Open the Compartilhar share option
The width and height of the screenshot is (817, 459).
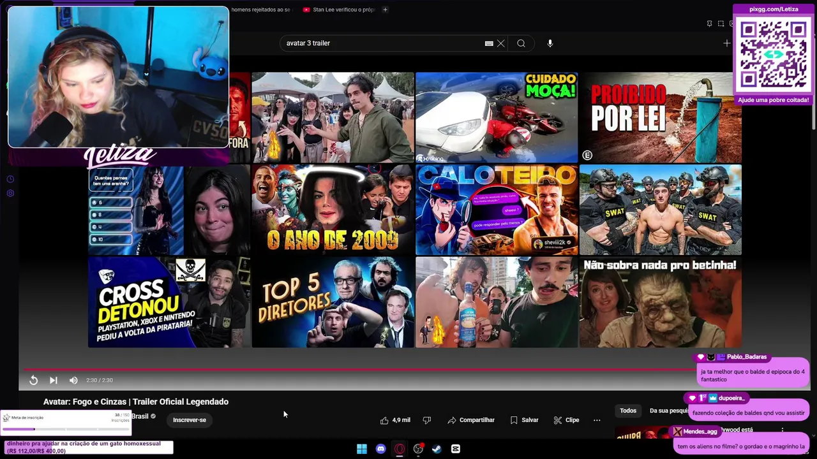point(471,420)
